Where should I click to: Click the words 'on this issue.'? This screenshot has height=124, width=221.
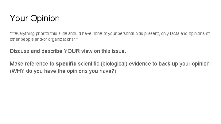[x=110, y=51]
